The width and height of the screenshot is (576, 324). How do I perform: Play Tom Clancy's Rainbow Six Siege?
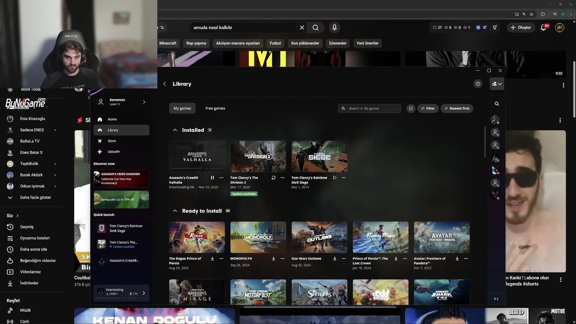tap(335, 178)
